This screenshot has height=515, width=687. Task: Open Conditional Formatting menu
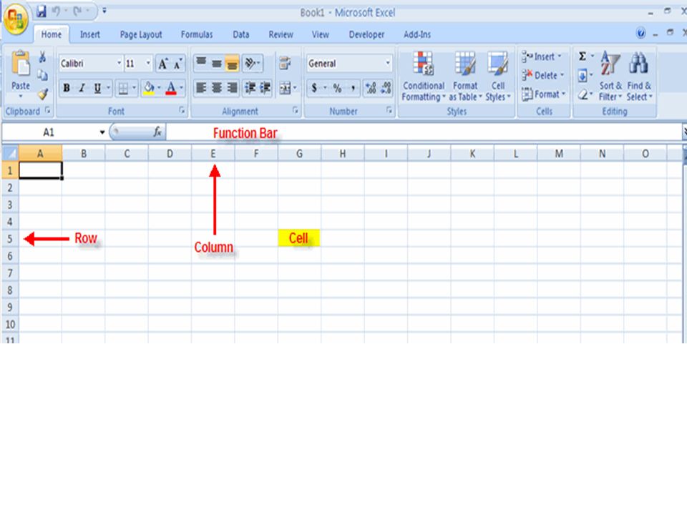click(x=423, y=77)
